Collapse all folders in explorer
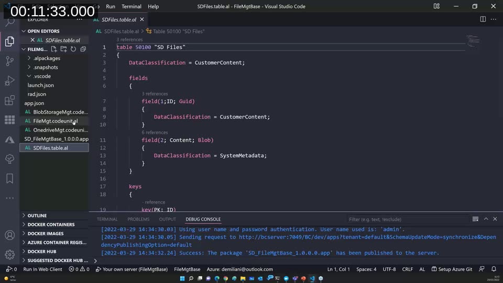Image resolution: width=503 pixels, height=283 pixels. [x=83, y=49]
